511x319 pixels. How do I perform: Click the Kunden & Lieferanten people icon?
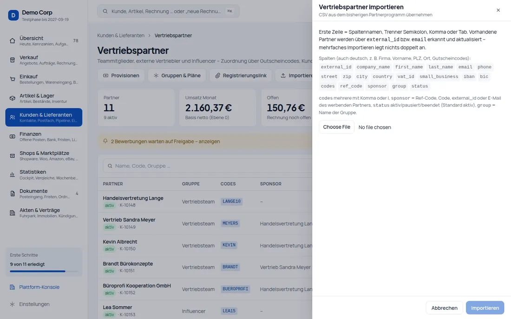13,117
